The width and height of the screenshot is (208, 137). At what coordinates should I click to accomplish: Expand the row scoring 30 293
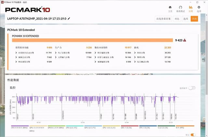(135, 53)
